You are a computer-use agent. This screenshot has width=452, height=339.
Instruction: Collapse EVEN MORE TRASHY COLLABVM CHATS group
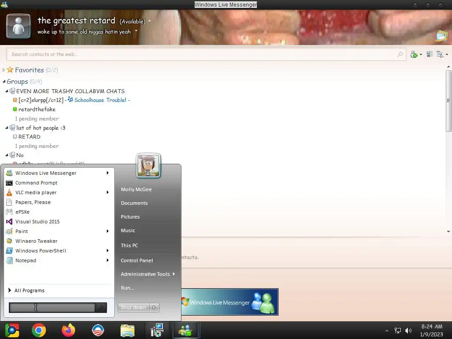pos(7,91)
